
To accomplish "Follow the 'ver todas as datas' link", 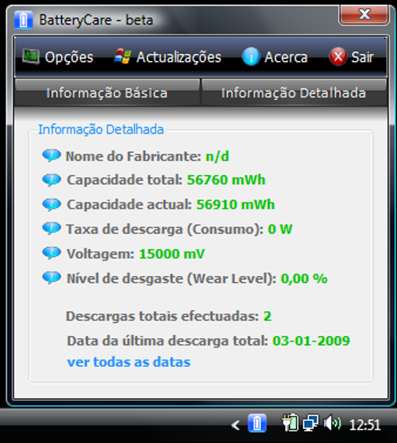I will [x=129, y=362].
